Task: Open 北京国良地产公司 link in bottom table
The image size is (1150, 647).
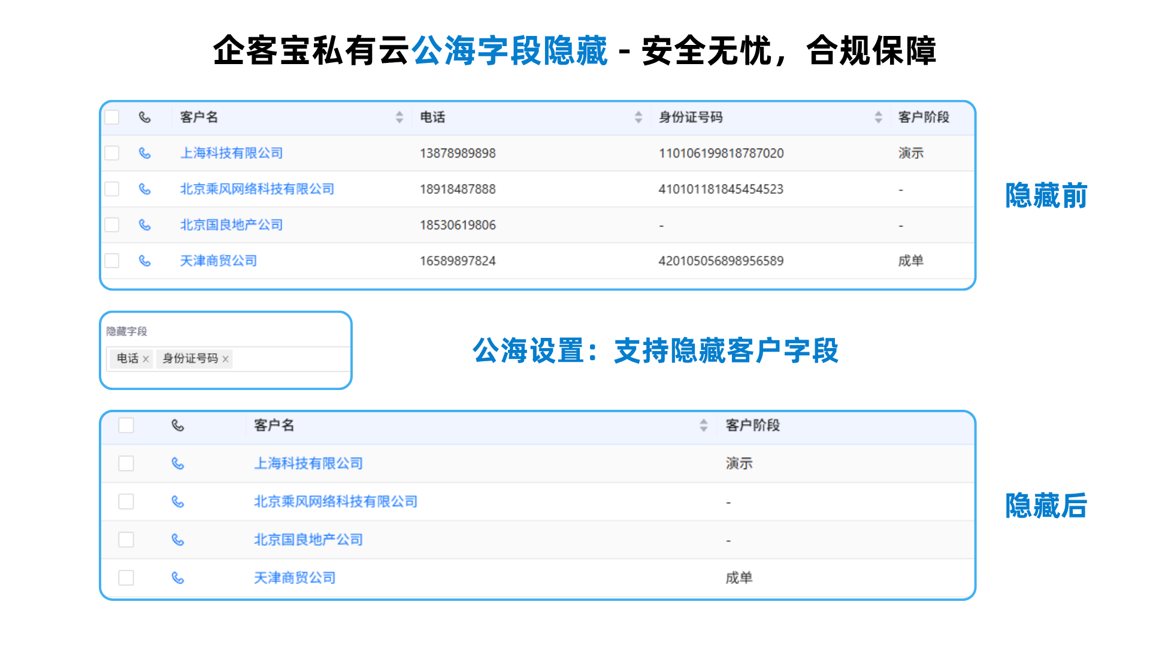Action: [x=308, y=540]
